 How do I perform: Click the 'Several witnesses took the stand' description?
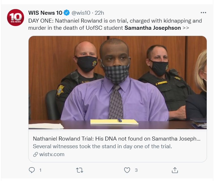[102, 146]
